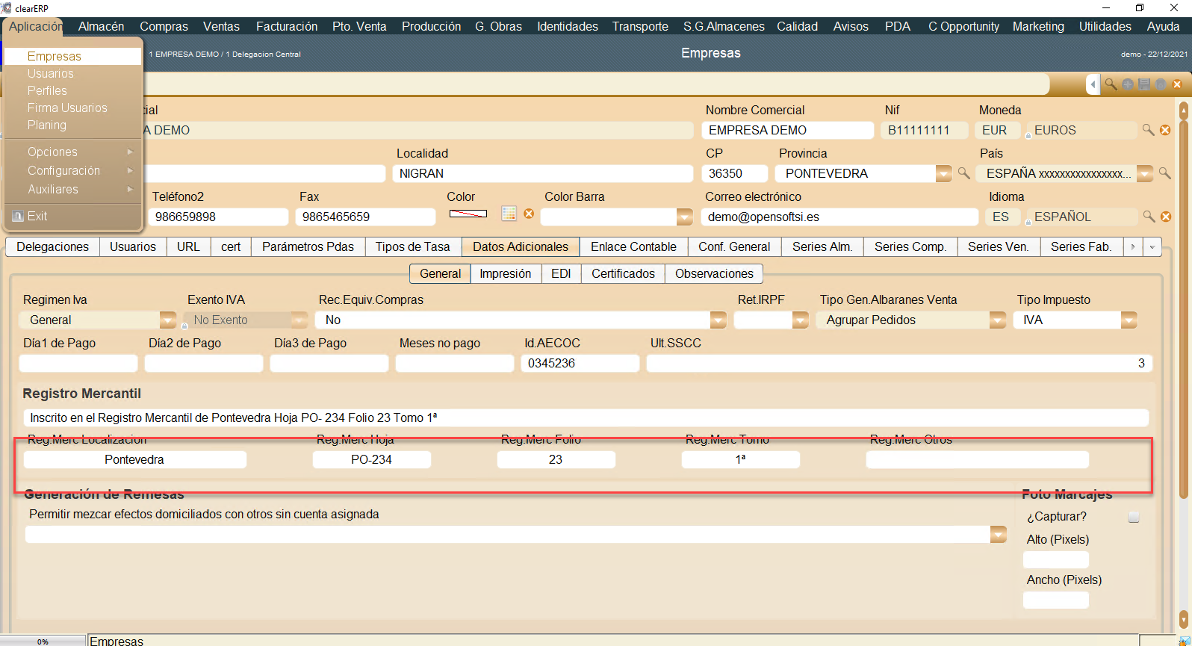1192x646 pixels.
Task: Expand the Color Barra dropdown
Action: pos(684,217)
